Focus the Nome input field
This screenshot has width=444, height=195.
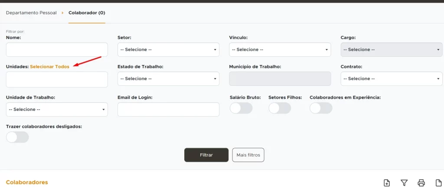coord(57,50)
